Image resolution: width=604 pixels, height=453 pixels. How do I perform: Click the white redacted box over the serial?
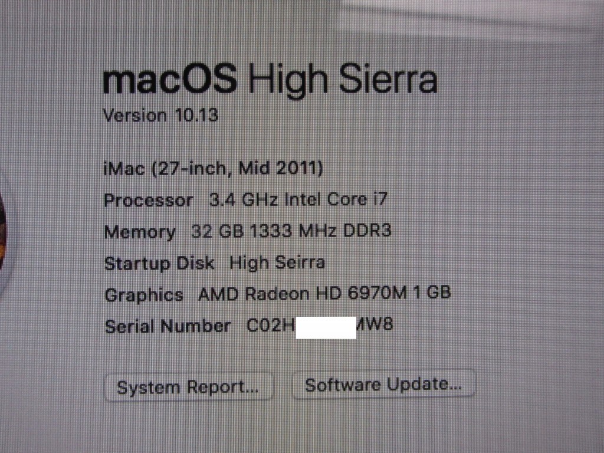326,327
